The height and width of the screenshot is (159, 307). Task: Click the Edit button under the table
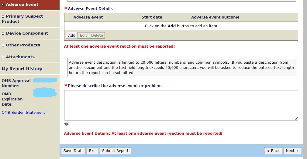click(x=83, y=36)
